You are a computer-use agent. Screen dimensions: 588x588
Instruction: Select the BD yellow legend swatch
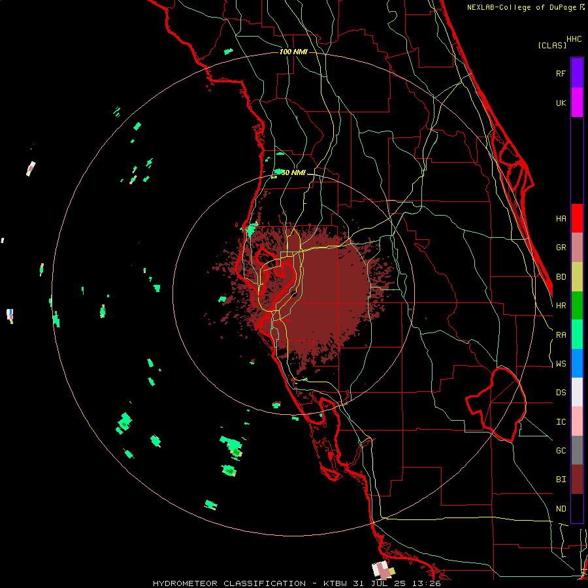[577, 276]
